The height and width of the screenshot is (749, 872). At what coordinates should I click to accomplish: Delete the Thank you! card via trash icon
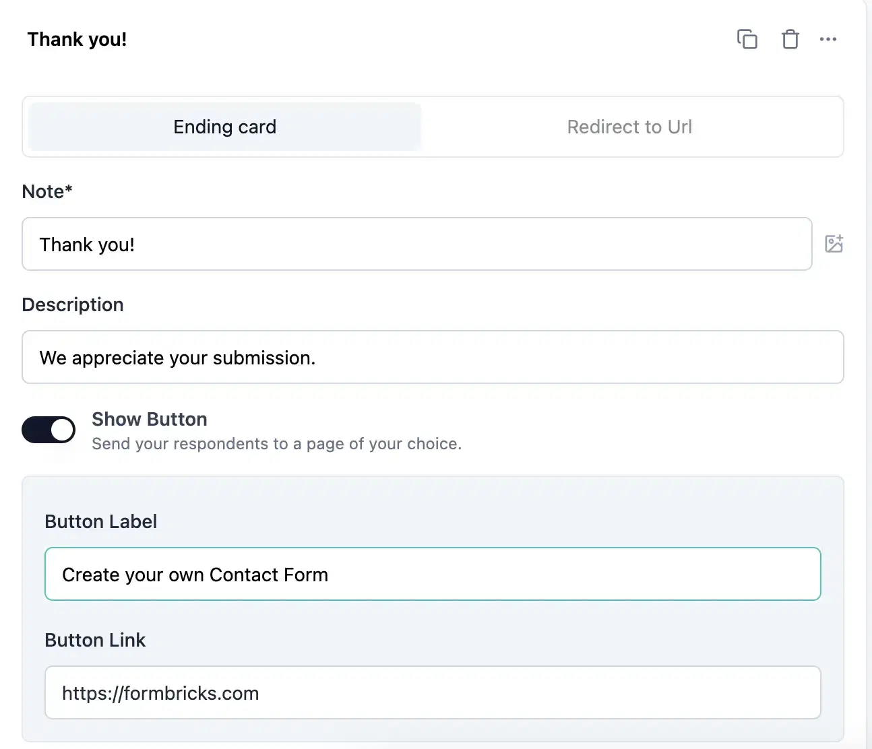pos(790,39)
